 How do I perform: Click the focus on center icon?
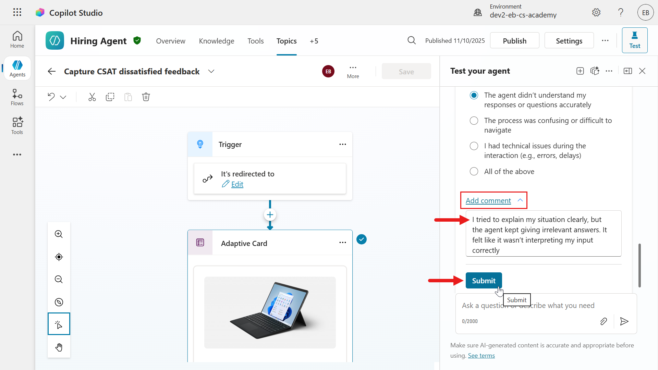(x=59, y=257)
